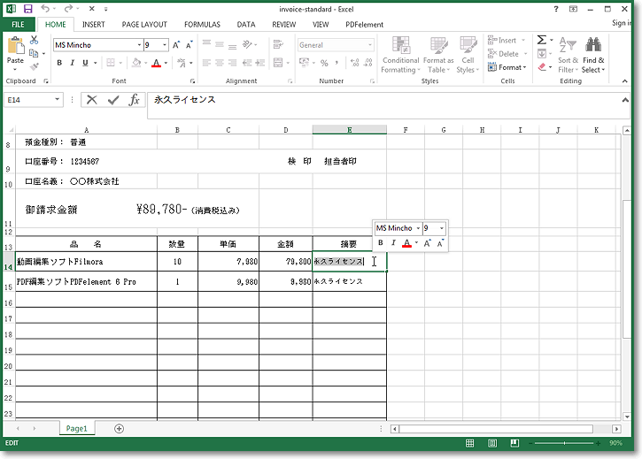
Task: Open Cell Styles gallery
Action: point(468,45)
